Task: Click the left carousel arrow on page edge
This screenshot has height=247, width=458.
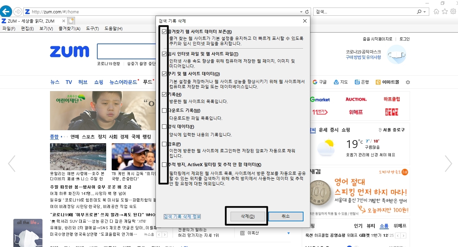Action: coord(12,163)
